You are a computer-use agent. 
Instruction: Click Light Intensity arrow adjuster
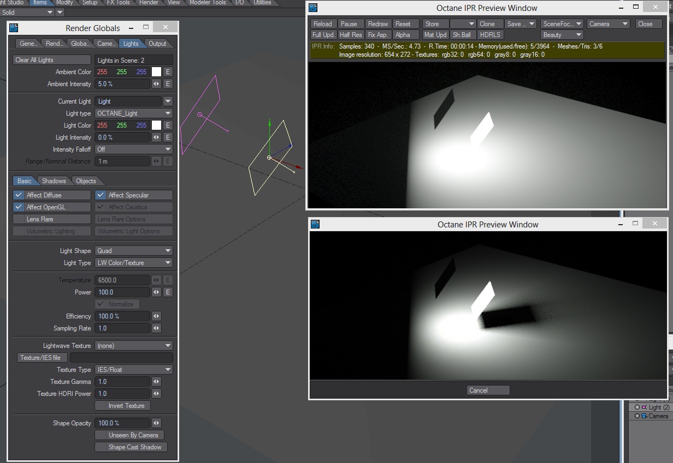pos(156,137)
